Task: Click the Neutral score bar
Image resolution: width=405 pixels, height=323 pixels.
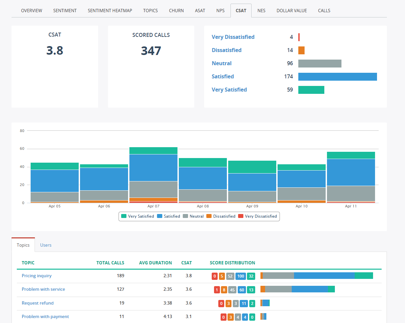Action: pyautogui.click(x=319, y=63)
